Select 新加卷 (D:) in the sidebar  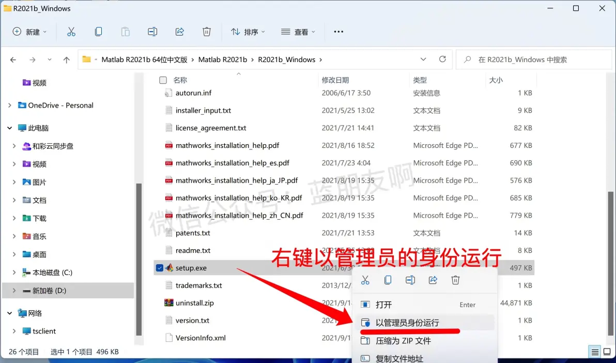pyautogui.click(x=68, y=290)
